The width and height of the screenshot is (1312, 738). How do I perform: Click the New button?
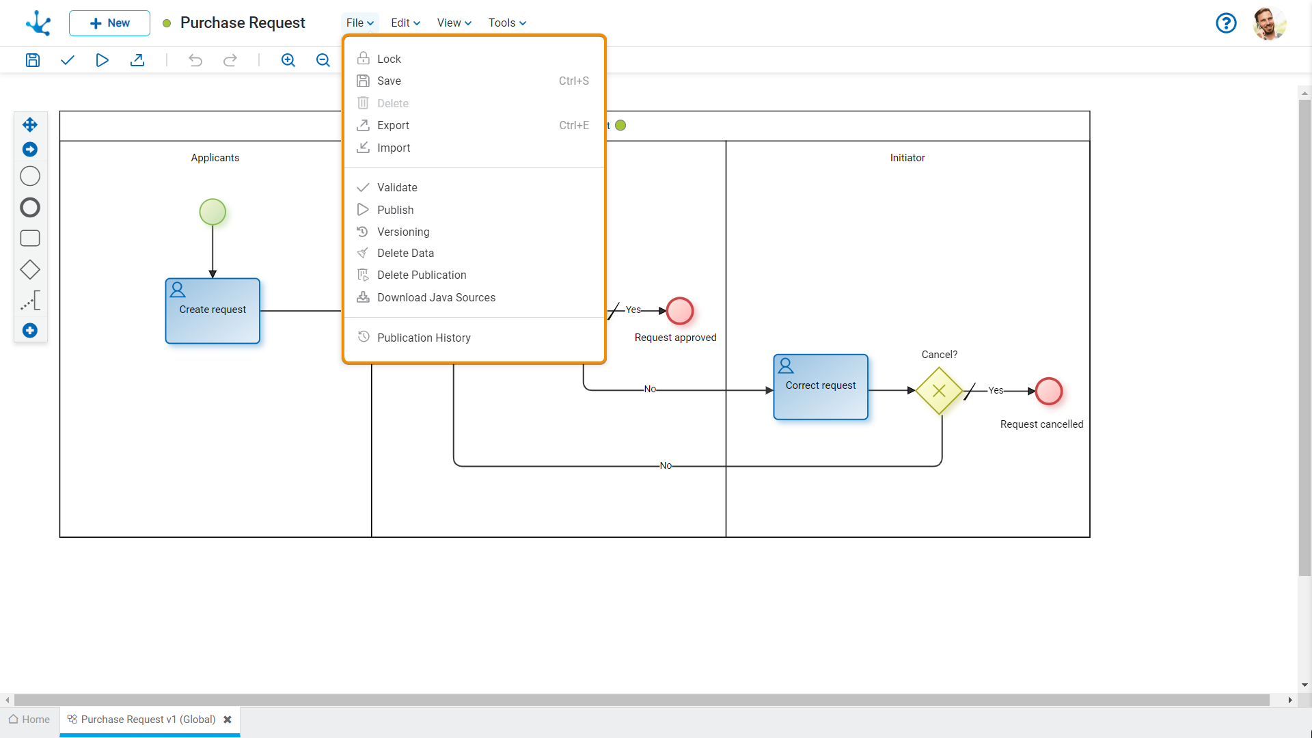tap(109, 23)
